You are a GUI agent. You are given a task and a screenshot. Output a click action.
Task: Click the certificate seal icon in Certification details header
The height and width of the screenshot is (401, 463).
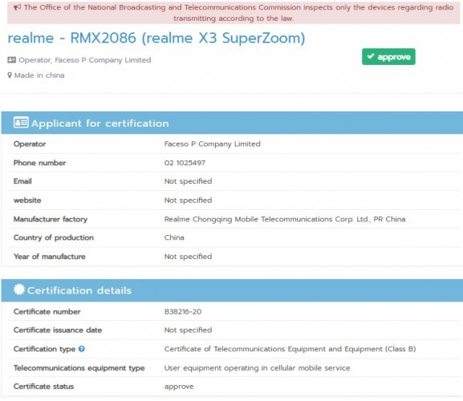point(19,290)
